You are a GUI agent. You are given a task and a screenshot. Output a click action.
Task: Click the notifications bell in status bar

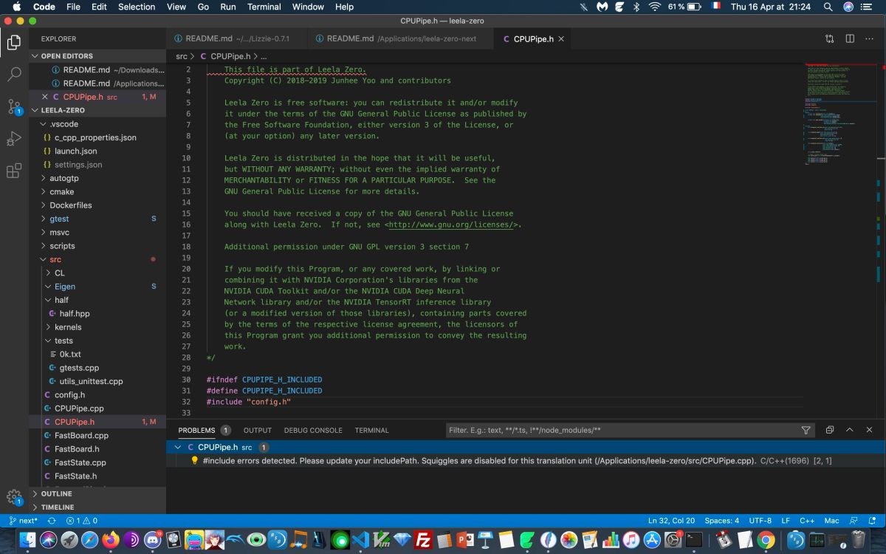[x=872, y=521]
